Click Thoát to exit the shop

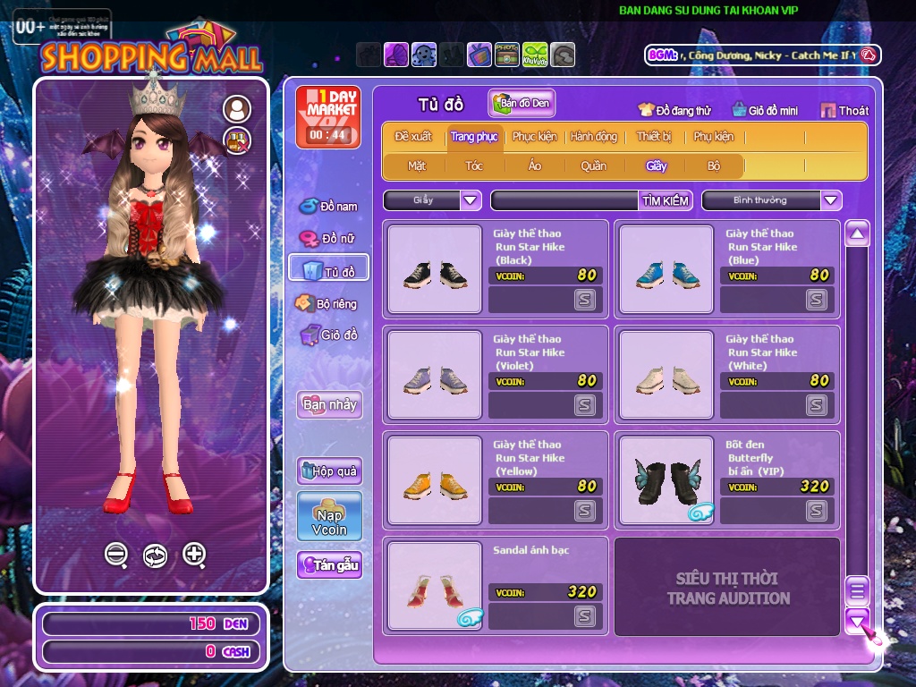click(x=844, y=110)
